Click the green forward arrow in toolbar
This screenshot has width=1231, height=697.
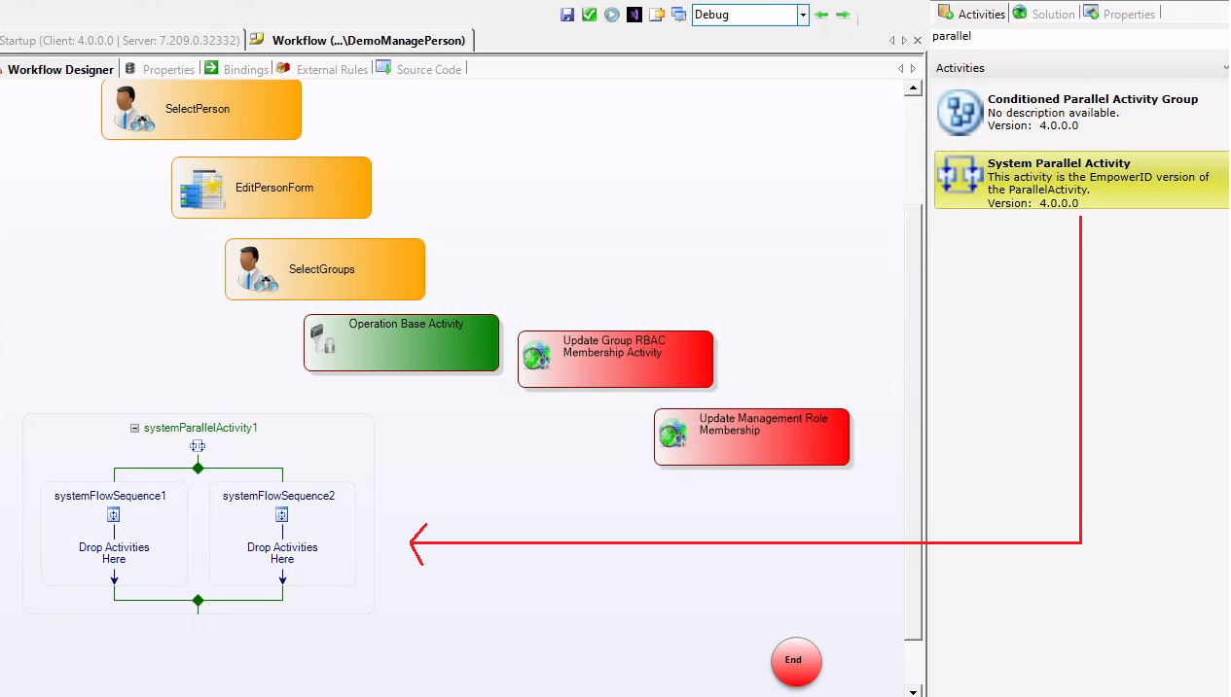coord(843,15)
